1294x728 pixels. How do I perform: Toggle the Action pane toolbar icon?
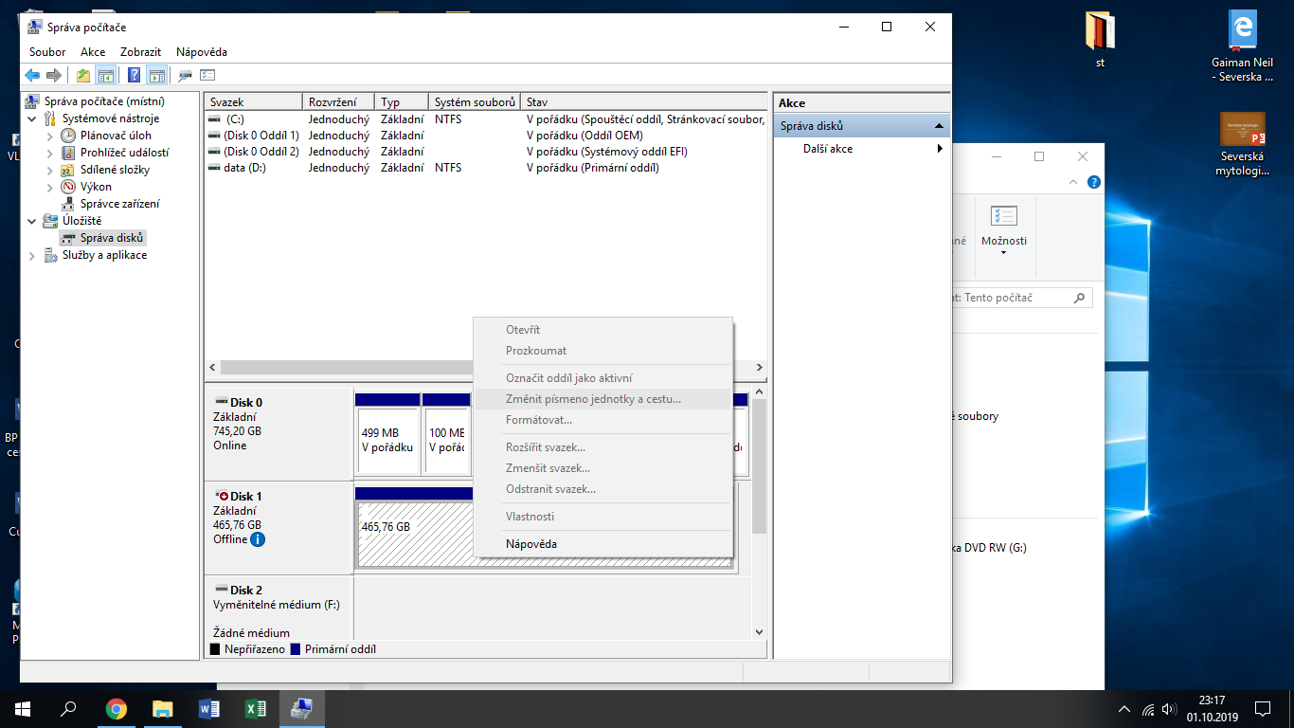click(x=156, y=76)
